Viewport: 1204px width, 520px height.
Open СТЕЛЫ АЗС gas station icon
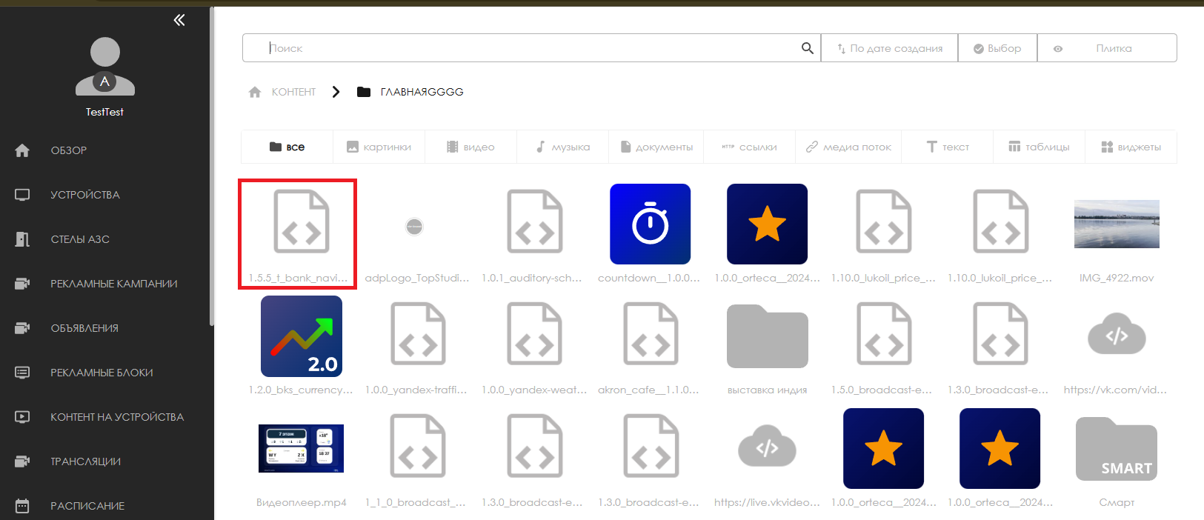(22, 239)
